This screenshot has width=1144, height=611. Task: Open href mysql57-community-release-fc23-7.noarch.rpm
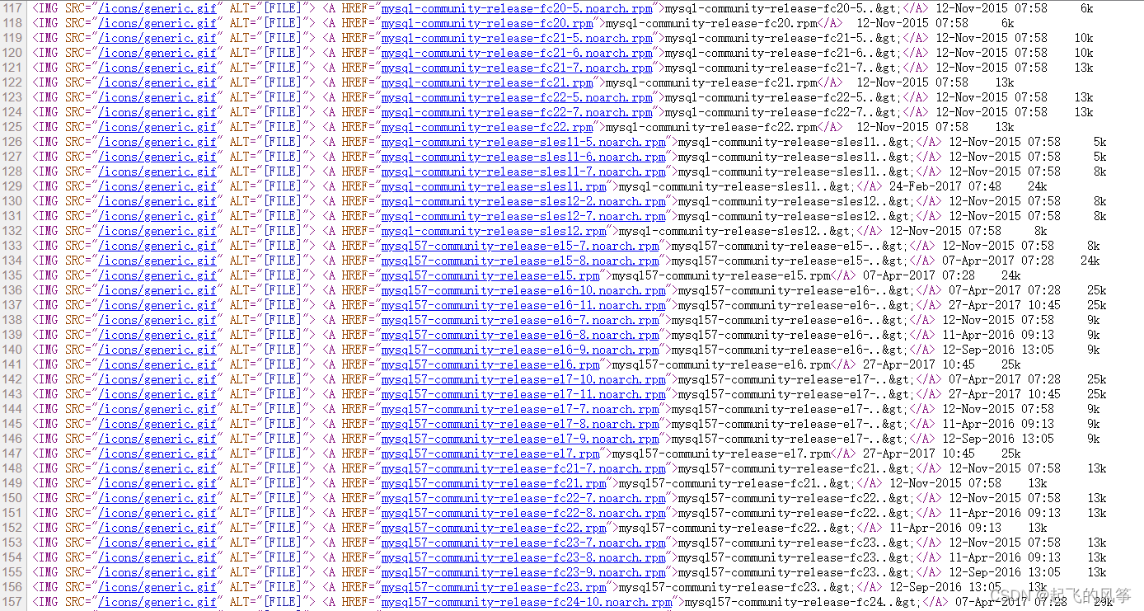523,543
